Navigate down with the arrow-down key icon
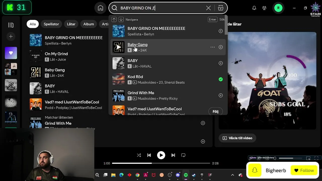322x181 pixels. (121, 19)
